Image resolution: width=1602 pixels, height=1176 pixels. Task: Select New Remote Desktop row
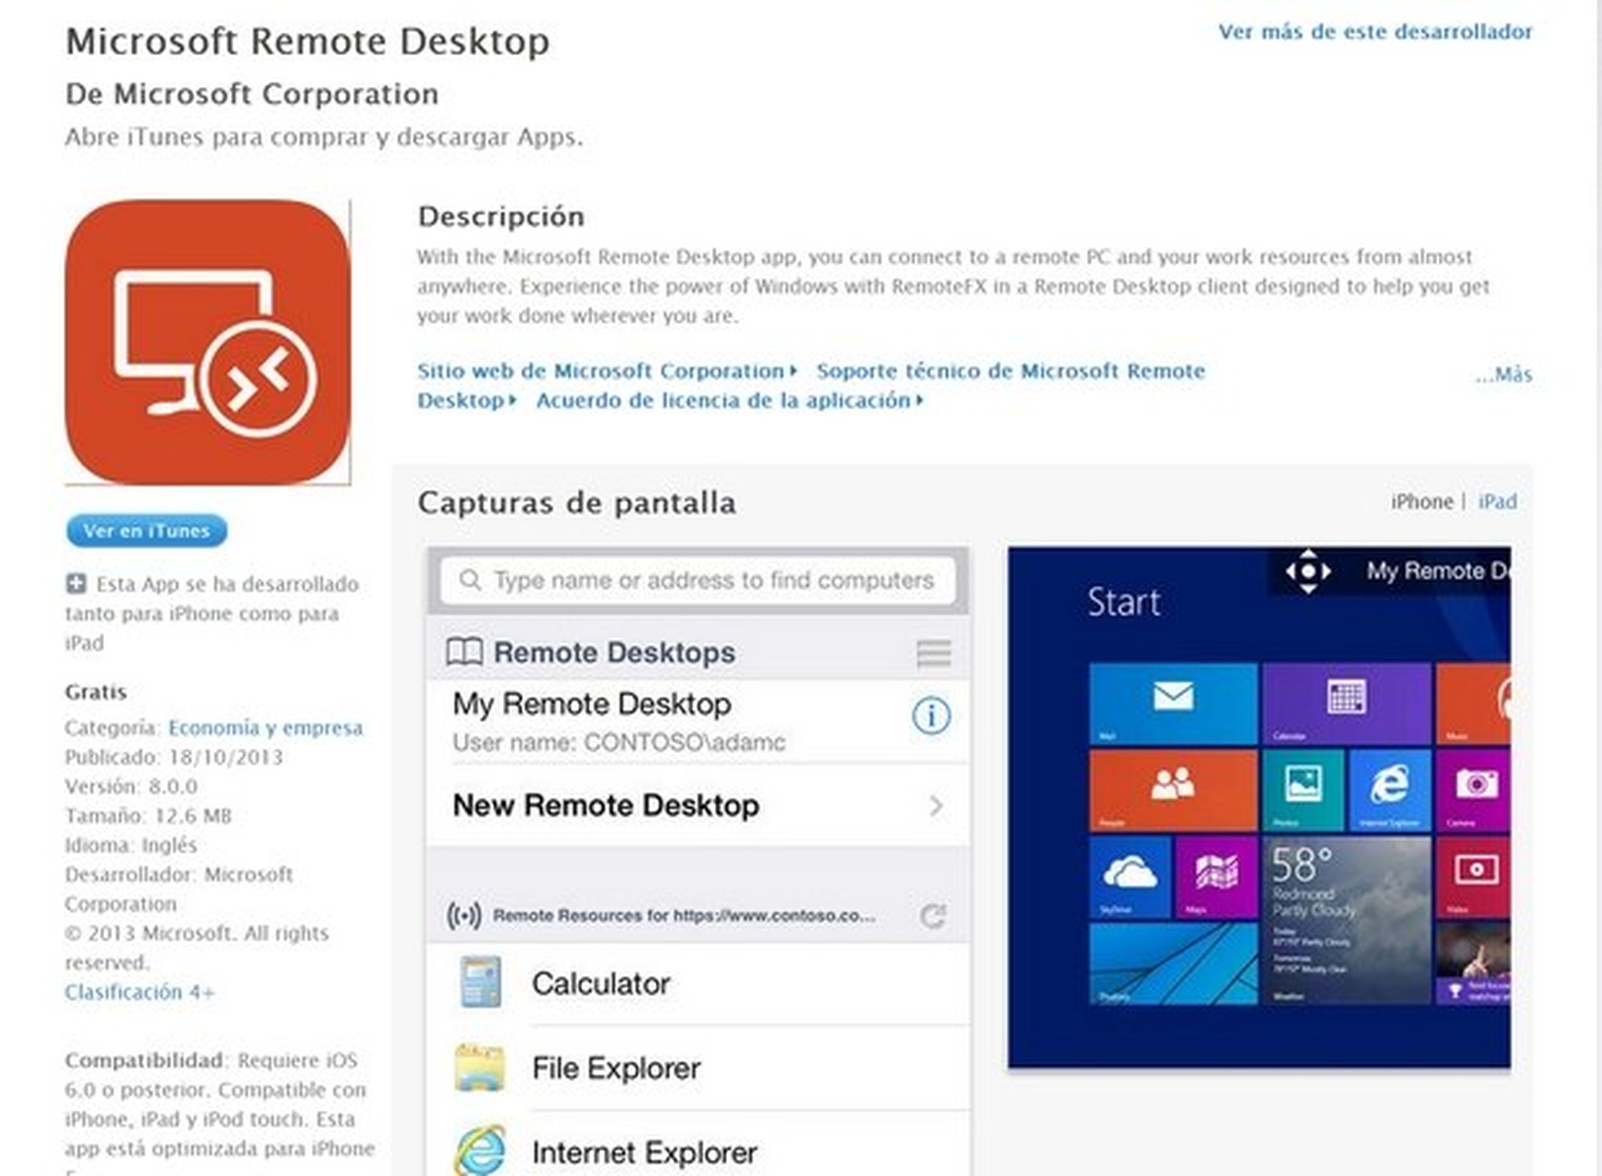pyautogui.click(x=698, y=806)
